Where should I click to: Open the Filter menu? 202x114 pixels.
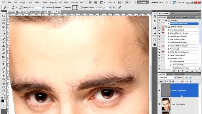pyautogui.click(x=45, y=2)
